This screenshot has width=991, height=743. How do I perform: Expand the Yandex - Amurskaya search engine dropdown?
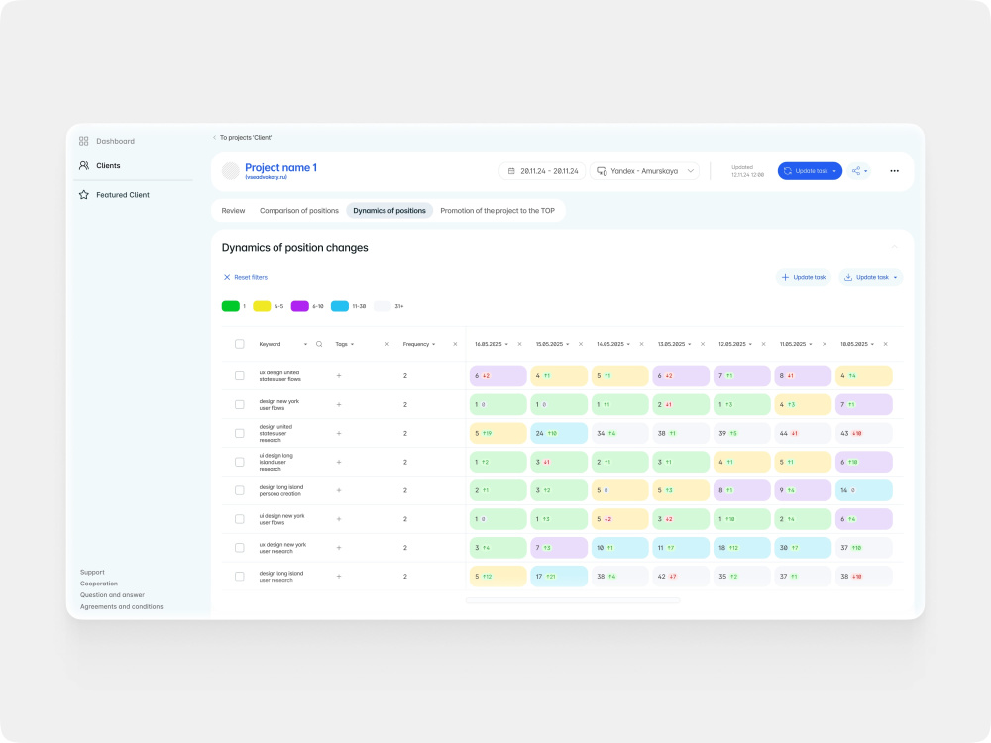pyautogui.click(x=645, y=171)
